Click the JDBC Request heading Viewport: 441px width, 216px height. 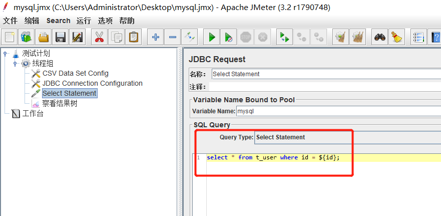(217, 60)
